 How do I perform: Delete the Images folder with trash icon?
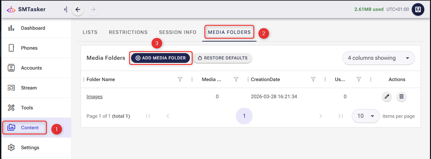click(x=402, y=96)
